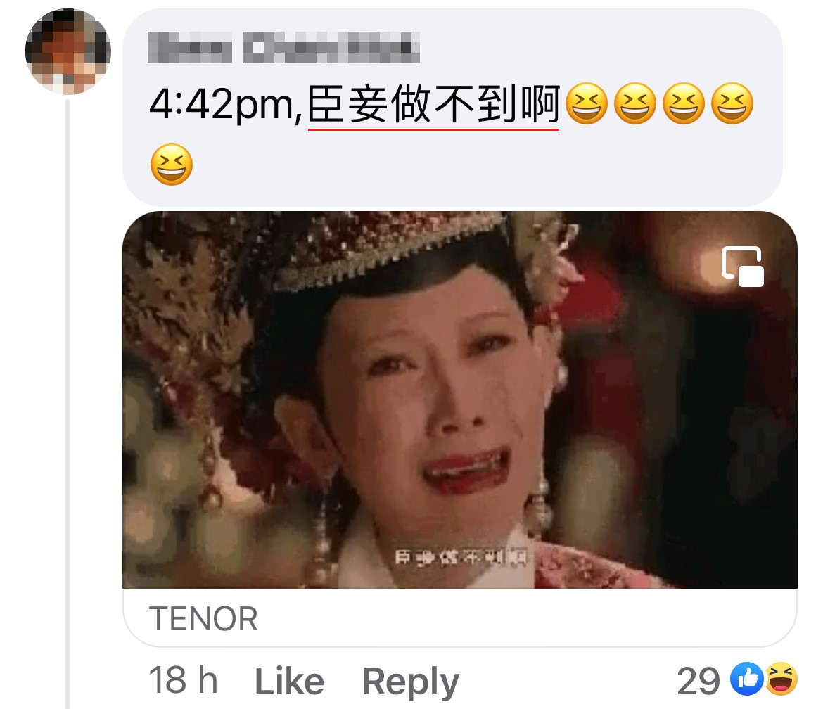Like this comment
823x709 pixels.
pos(289,681)
